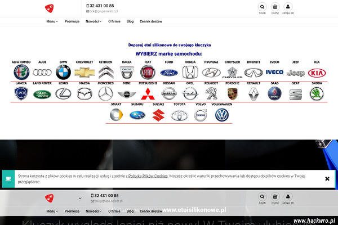338x225 pixels.
Task: Open the top Cennik dostaw page
Action: point(151,21)
